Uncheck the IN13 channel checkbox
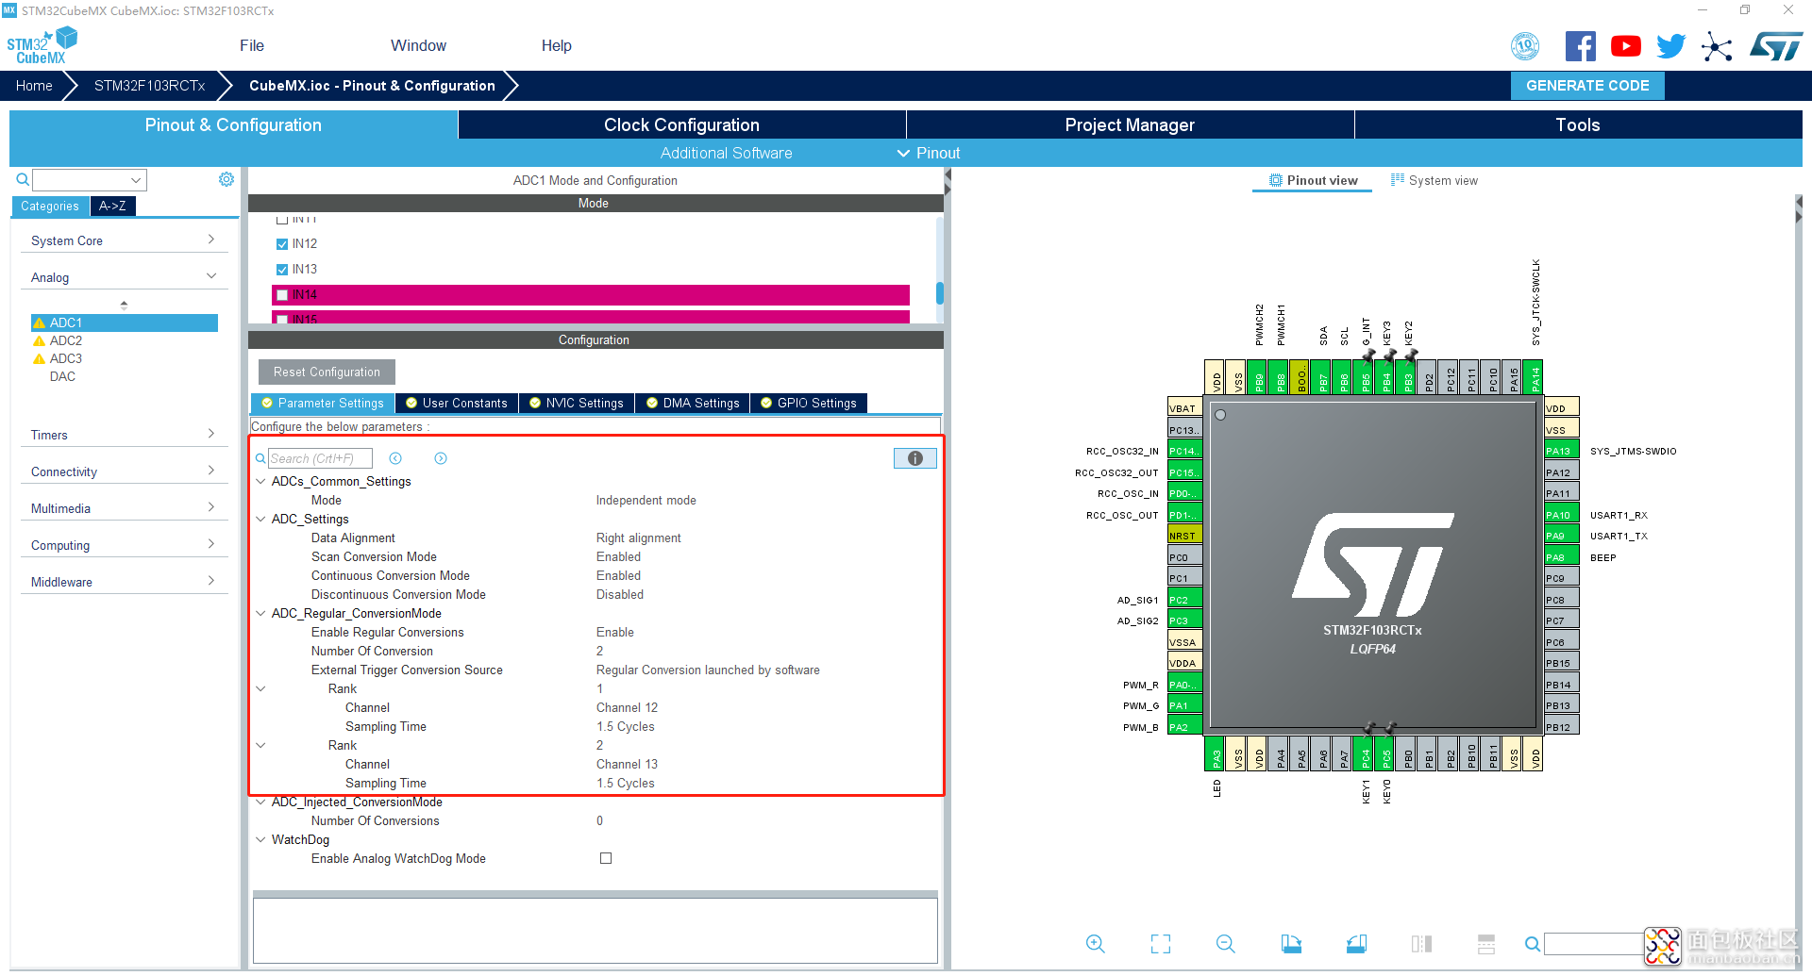Viewport: 1812px width, 976px height. (x=282, y=269)
